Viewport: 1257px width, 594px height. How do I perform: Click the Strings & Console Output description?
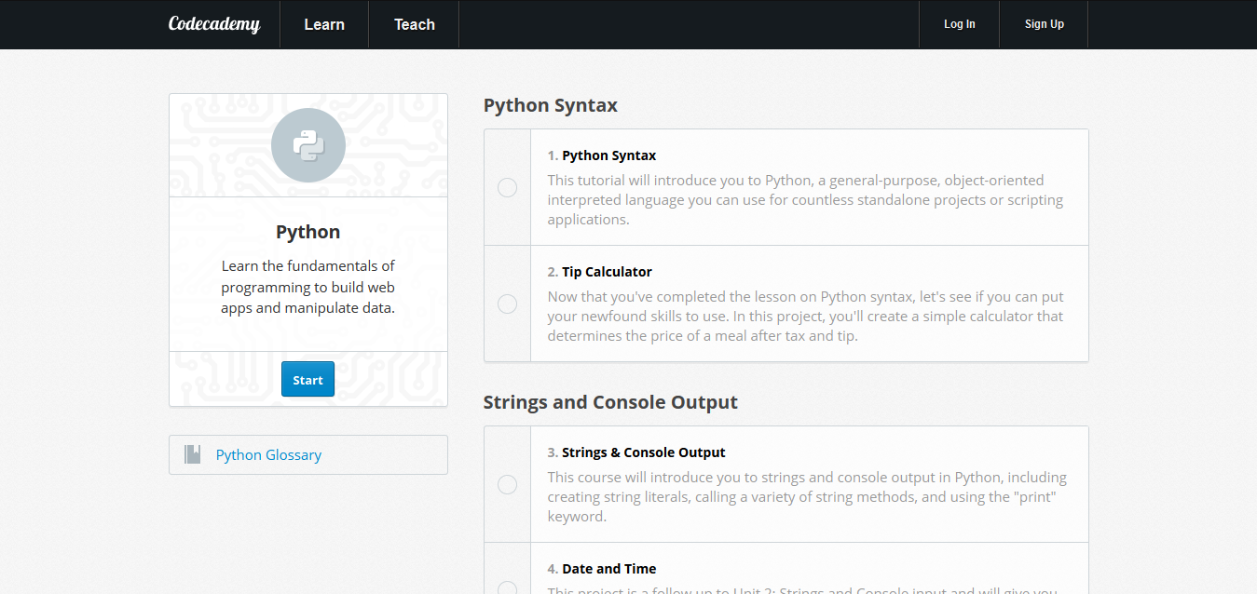point(807,497)
